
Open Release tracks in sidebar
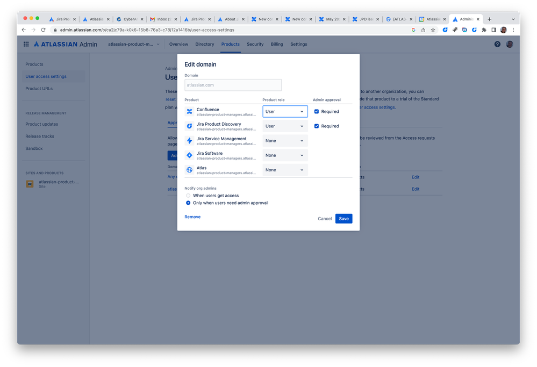(40, 136)
